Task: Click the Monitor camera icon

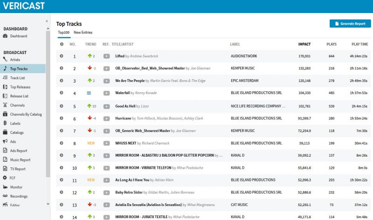Action: tap(5, 187)
